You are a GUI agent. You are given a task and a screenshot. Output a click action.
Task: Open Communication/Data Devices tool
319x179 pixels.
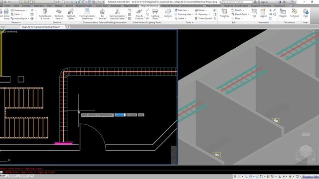click(87, 14)
